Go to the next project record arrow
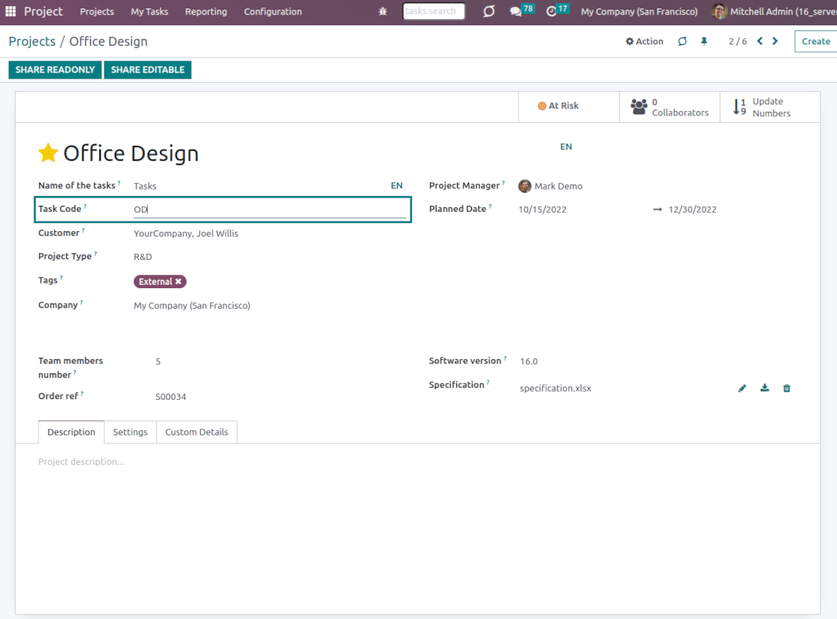The width and height of the screenshot is (837, 619). [776, 41]
